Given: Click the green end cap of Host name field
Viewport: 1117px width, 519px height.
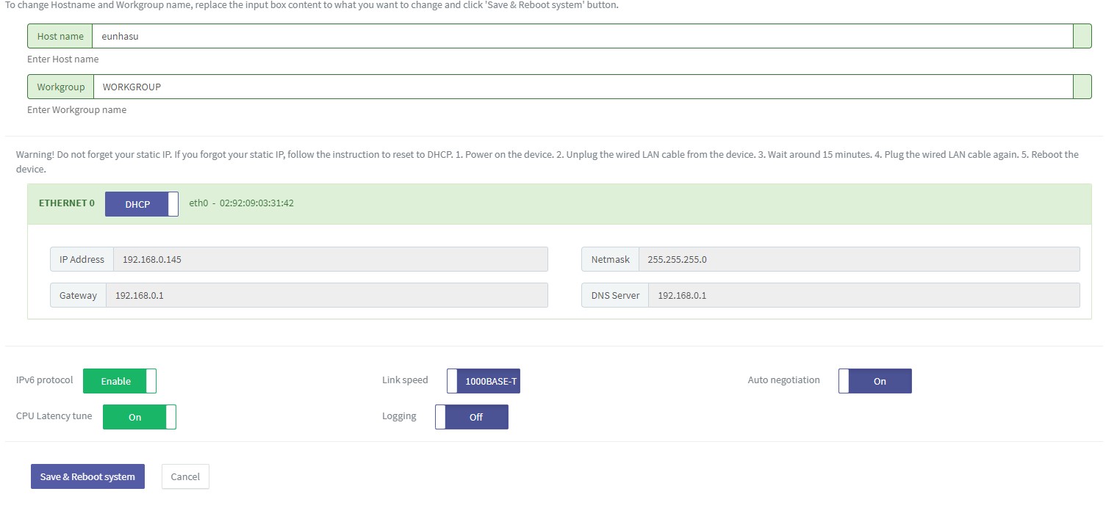Looking at the screenshot, I should 1082,36.
